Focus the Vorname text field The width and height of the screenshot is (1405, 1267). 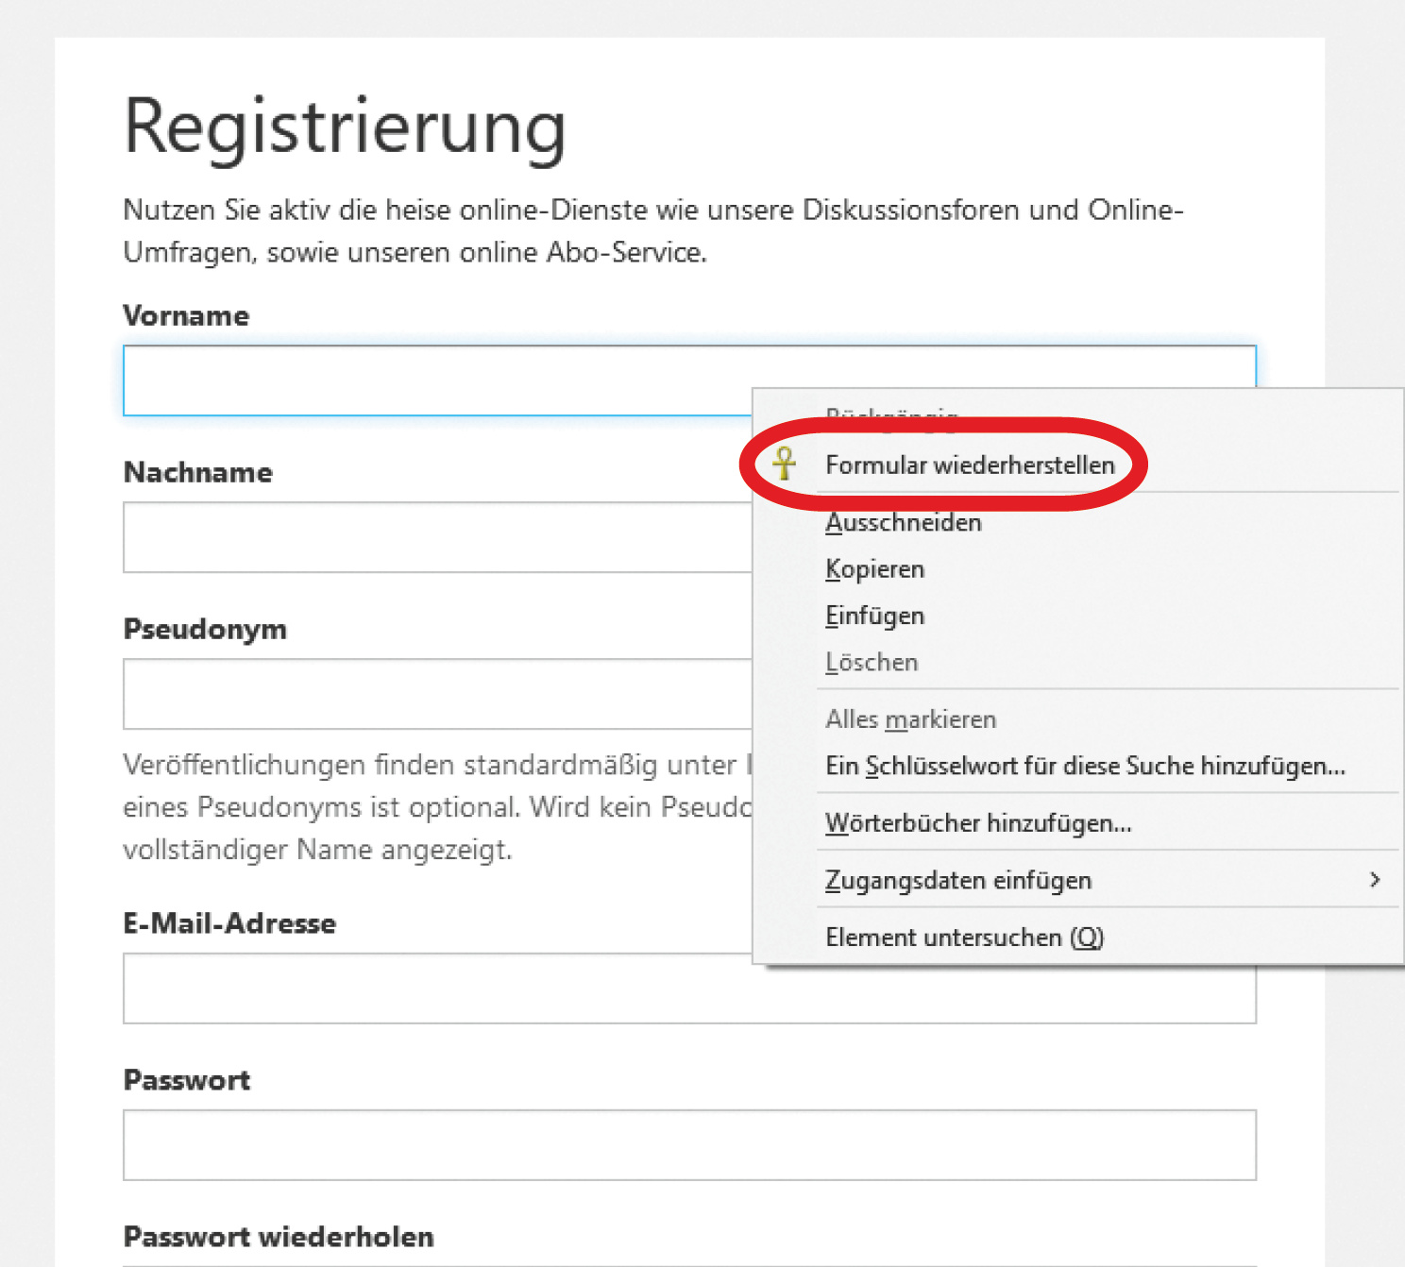pyautogui.click(x=434, y=380)
